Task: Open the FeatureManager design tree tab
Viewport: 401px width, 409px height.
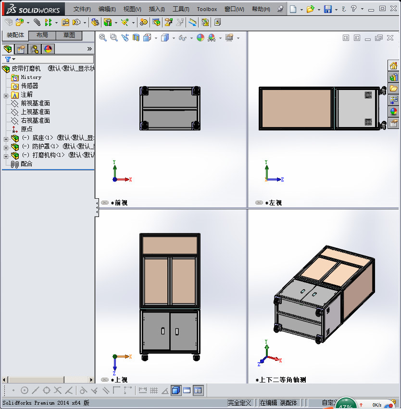Action: tap(8, 49)
